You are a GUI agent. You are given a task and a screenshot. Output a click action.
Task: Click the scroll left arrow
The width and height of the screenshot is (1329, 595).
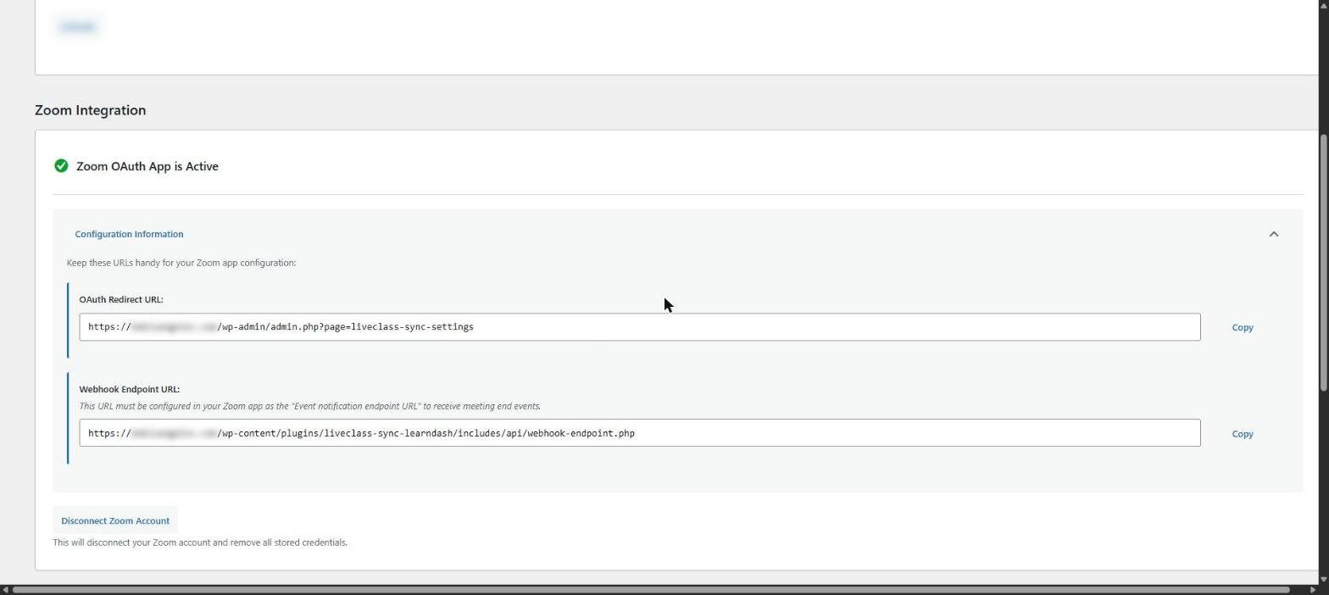[x=5, y=590]
